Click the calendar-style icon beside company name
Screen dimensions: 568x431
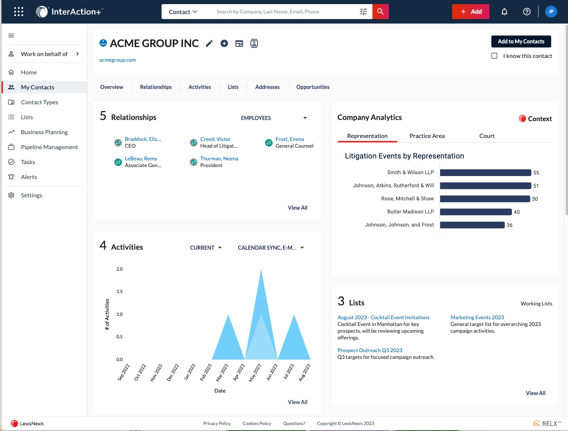coord(239,44)
